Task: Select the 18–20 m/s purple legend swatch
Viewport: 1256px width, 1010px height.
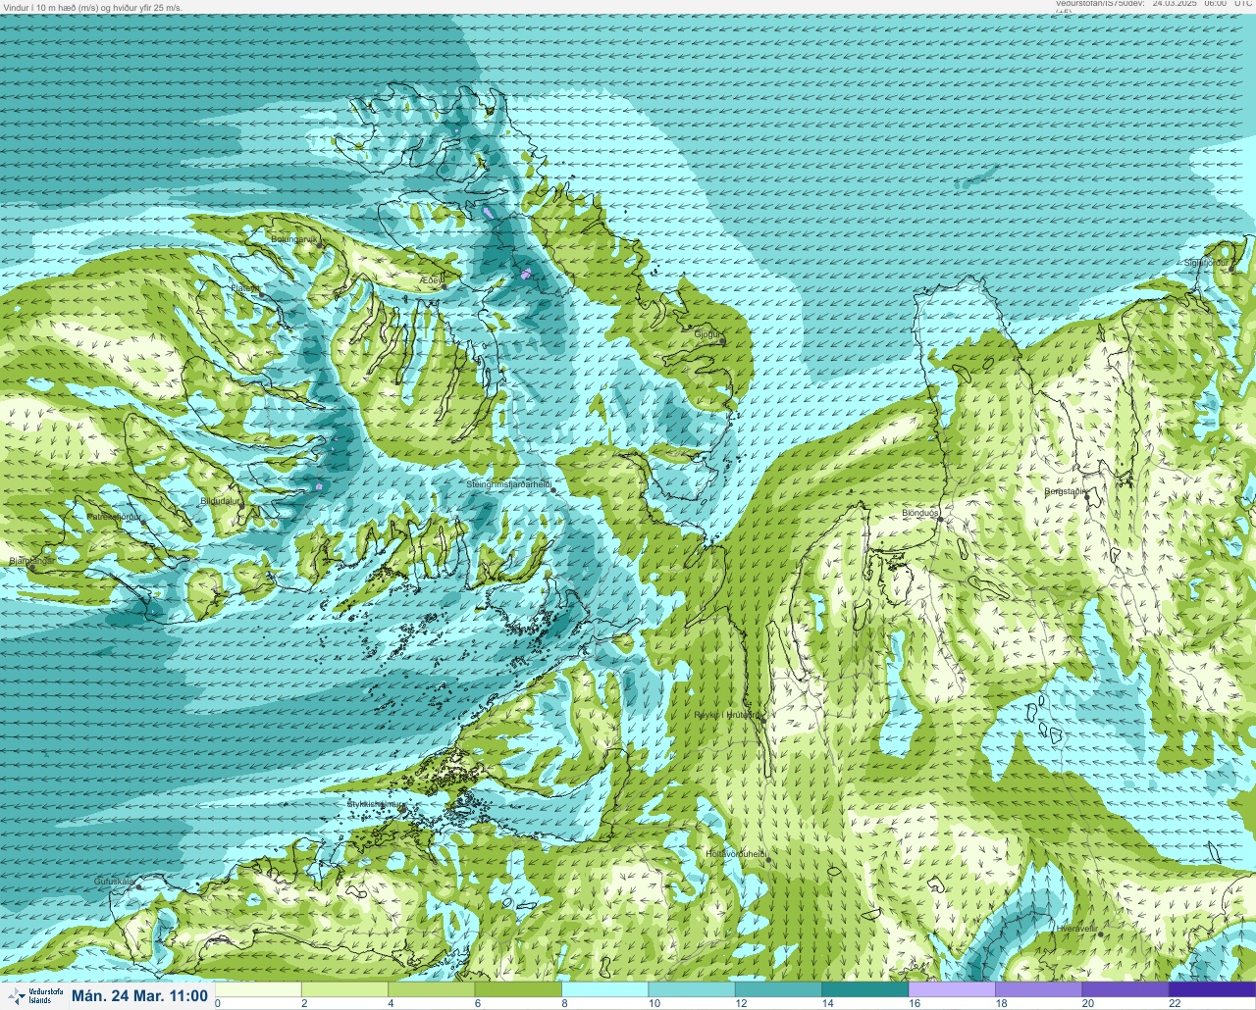Action: 1038,989
